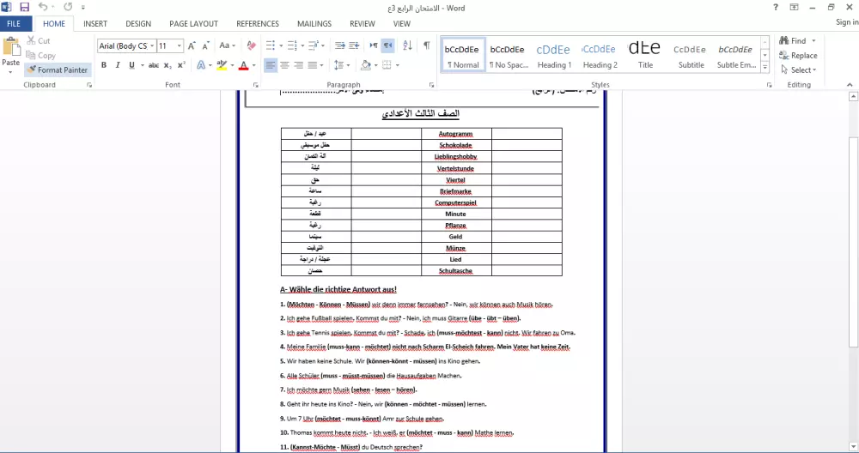This screenshot has height=453, width=859.
Task: Apply the red font color
Action: (x=244, y=65)
